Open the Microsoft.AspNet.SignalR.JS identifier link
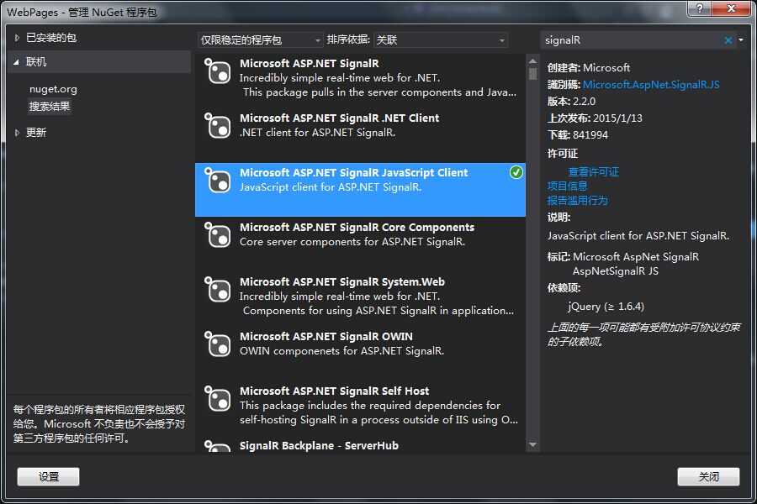 (x=651, y=85)
